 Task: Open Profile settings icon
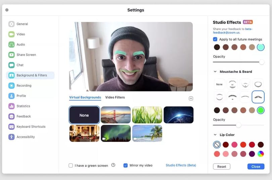11,96
